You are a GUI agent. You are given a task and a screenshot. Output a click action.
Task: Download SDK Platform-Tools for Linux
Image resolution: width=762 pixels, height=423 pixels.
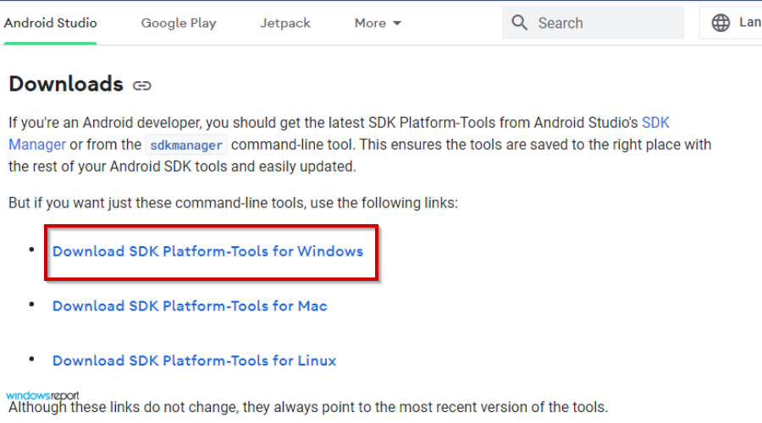click(x=195, y=360)
